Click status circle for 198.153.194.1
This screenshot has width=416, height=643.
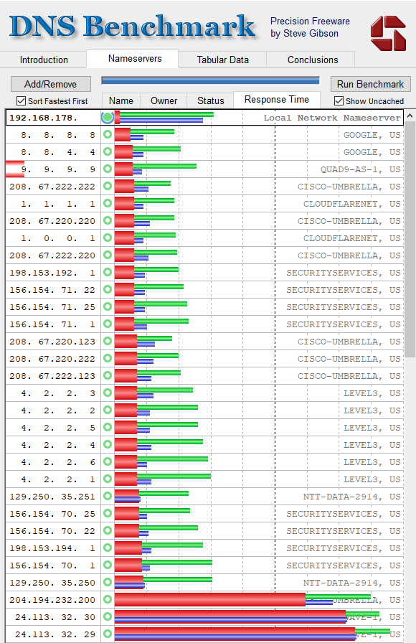tap(108, 548)
